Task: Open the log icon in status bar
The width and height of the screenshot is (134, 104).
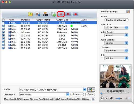Action: [93, 99]
